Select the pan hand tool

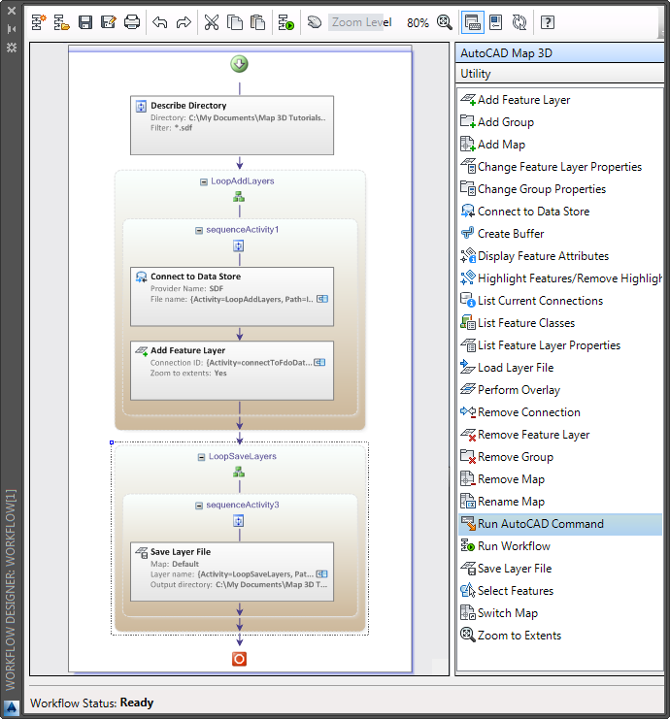coord(315,22)
